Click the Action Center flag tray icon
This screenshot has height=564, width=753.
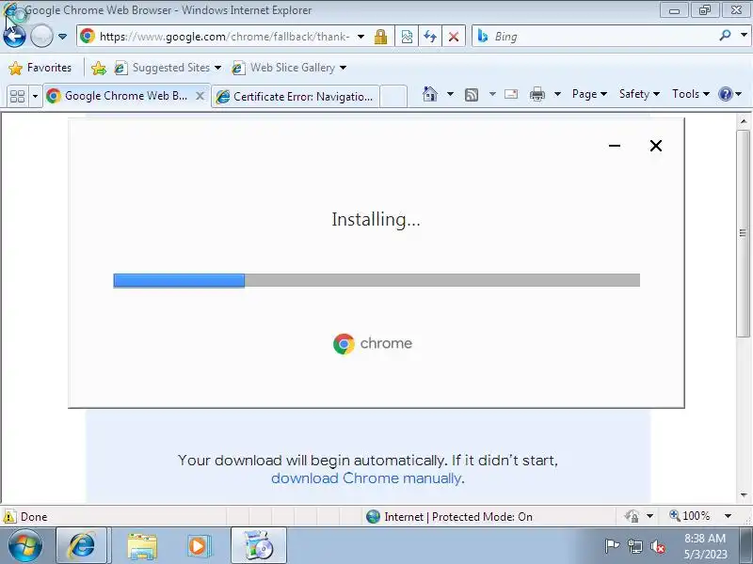click(x=612, y=546)
